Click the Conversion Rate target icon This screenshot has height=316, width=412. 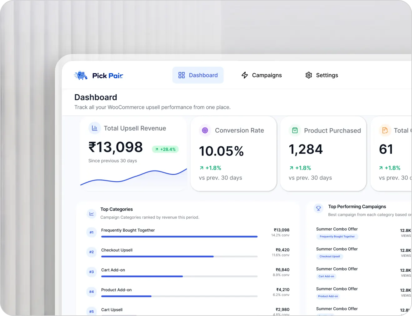pos(205,130)
